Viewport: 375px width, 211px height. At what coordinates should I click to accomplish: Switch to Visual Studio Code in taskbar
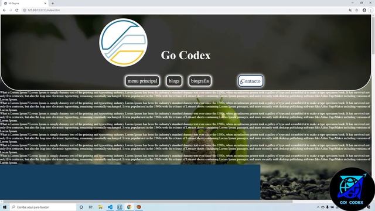(x=110, y=207)
